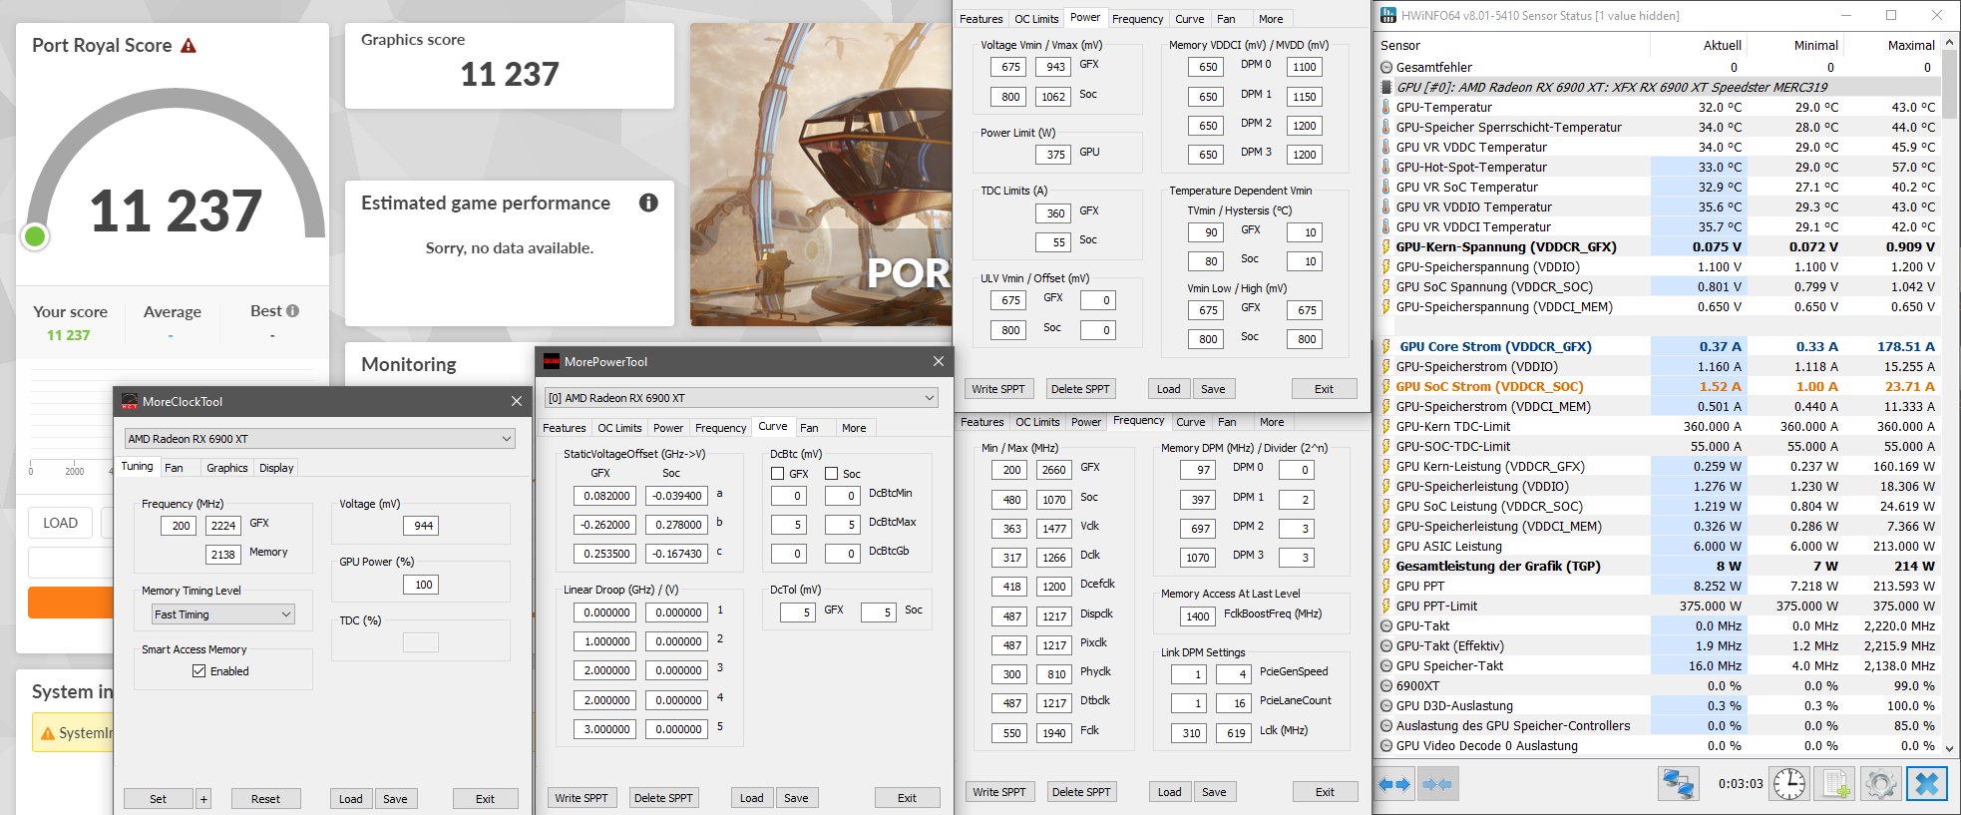
Task: Click Memory frequency field 2138
Action: (x=223, y=555)
